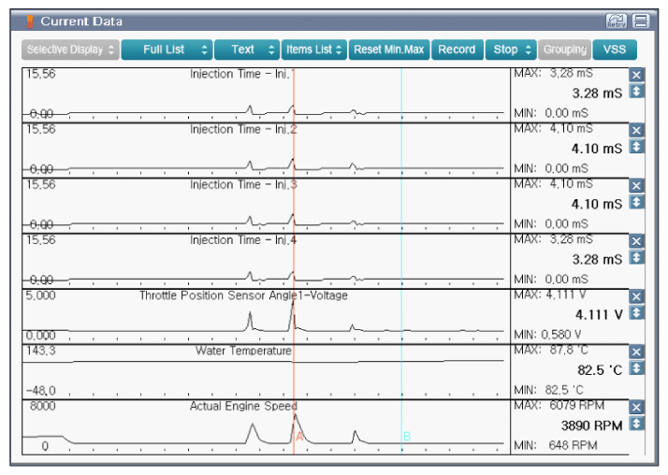Click the Injection Time - Inj.3 graph label
The width and height of the screenshot is (668, 475).
243,185
